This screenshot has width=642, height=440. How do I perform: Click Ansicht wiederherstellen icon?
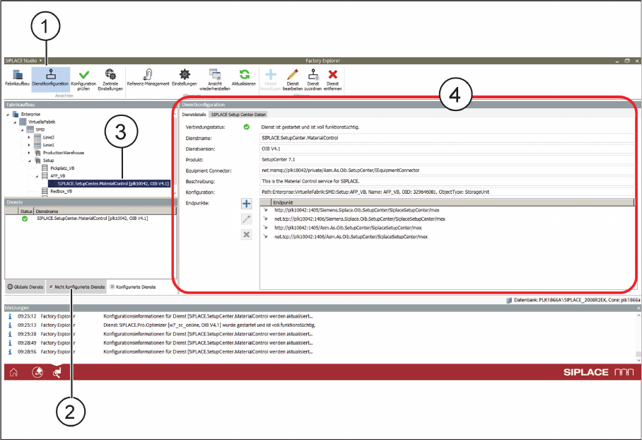tap(216, 77)
